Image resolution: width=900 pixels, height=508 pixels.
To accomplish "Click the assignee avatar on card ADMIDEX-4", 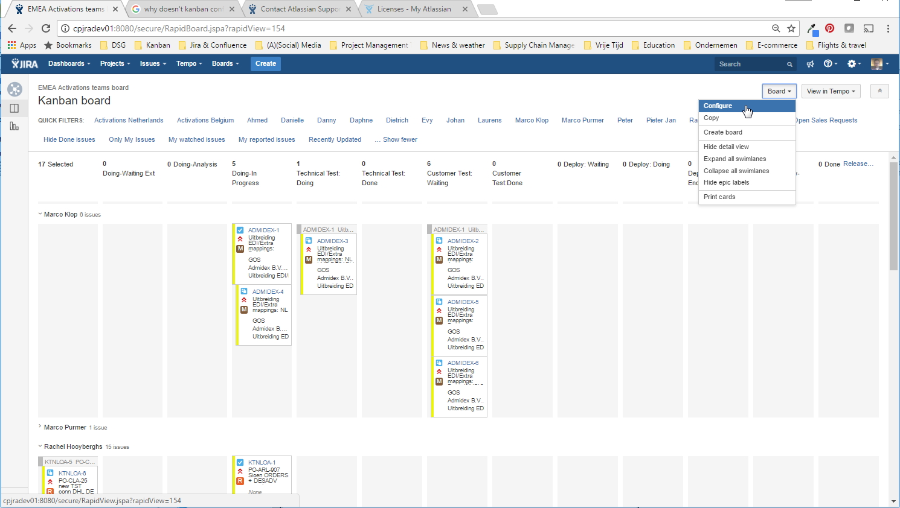I will (x=244, y=310).
